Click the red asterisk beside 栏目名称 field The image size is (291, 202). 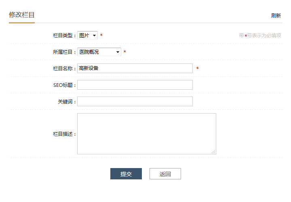[198, 69]
